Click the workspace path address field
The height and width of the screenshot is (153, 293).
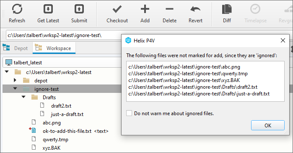coord(64,35)
